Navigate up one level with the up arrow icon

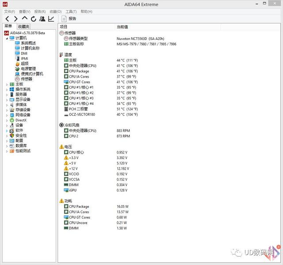[x=25, y=18]
